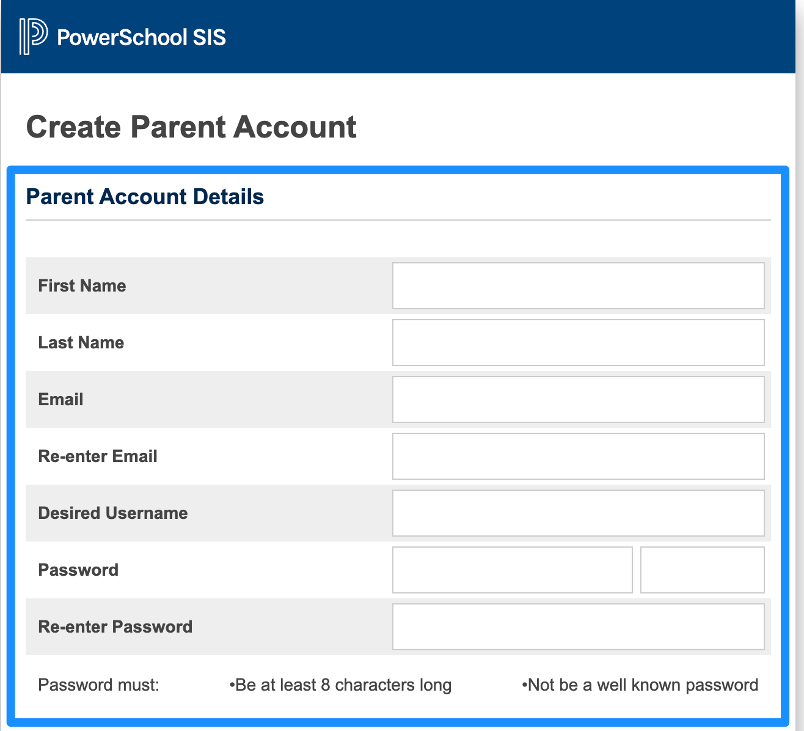Image resolution: width=804 pixels, height=731 pixels.
Task: Click the Desired Username label
Action: (x=113, y=513)
